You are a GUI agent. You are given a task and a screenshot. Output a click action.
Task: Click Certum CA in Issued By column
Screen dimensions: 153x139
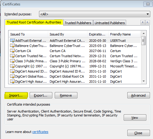point(57,51)
